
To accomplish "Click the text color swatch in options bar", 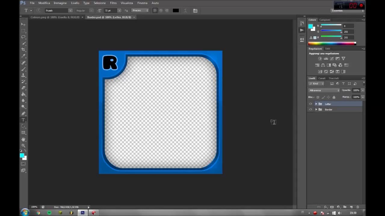I will [x=176, y=10].
